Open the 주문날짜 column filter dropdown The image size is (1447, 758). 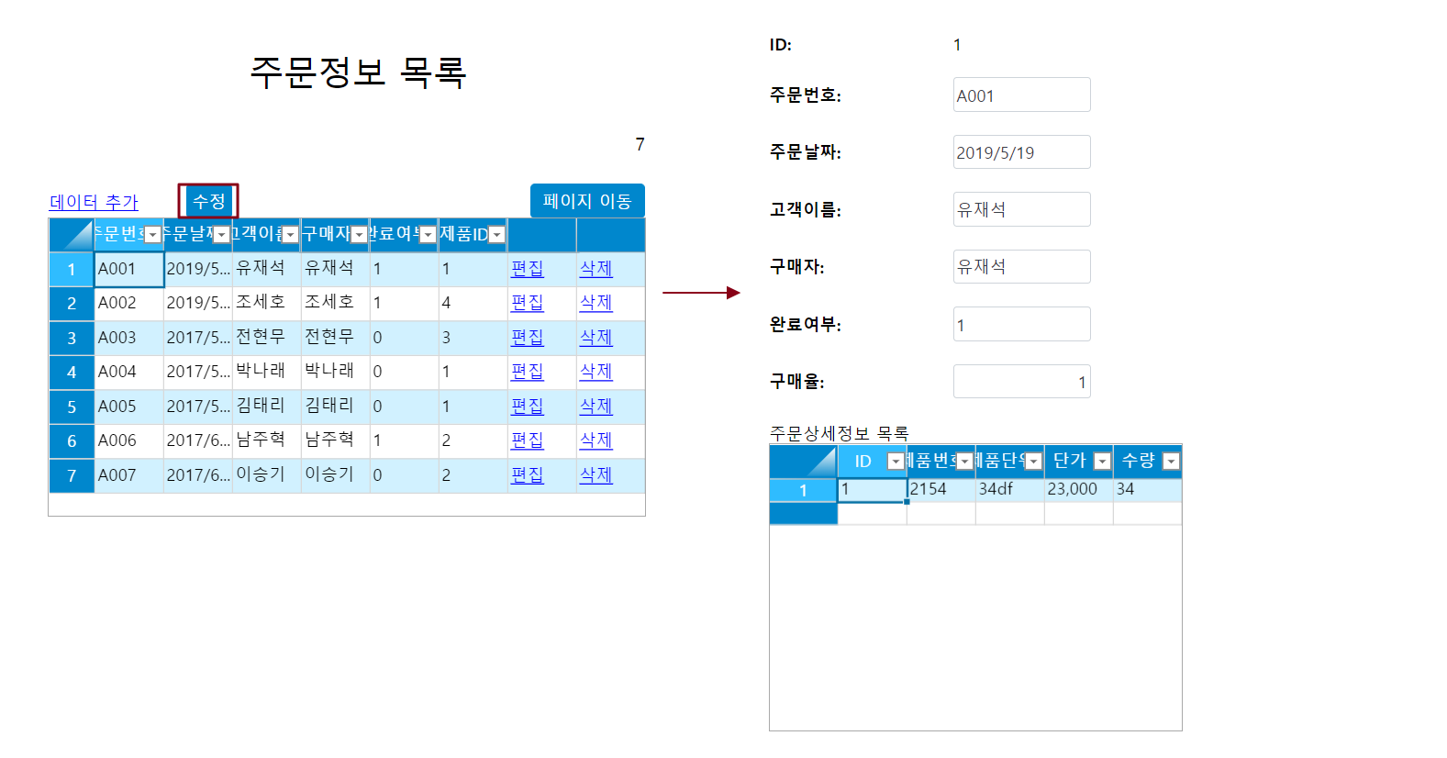pos(221,235)
